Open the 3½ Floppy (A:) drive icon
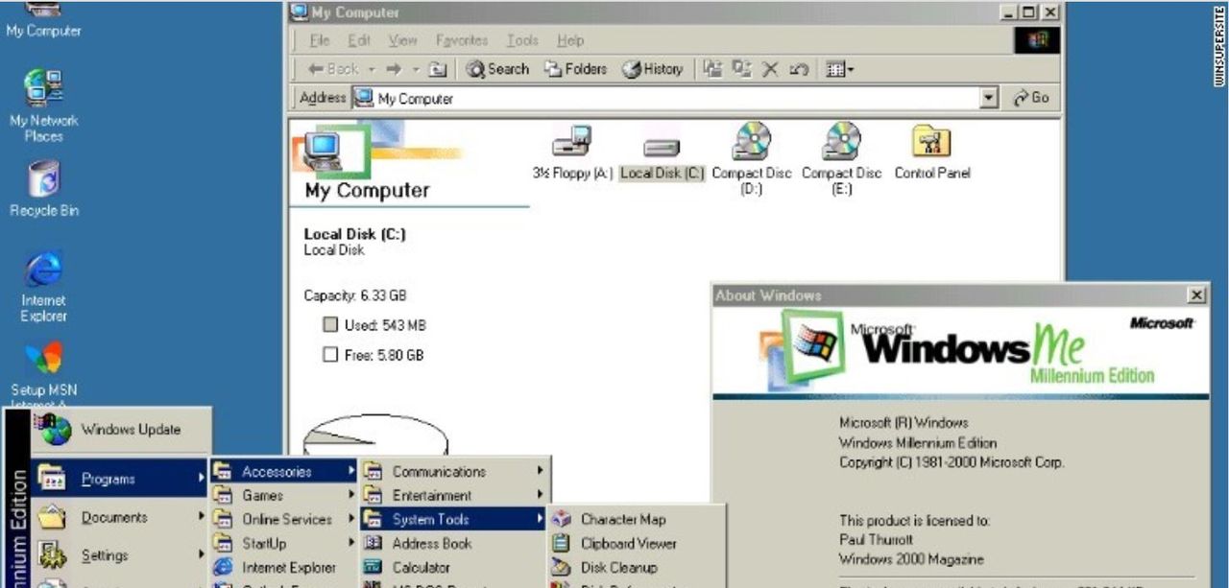 pos(571,144)
